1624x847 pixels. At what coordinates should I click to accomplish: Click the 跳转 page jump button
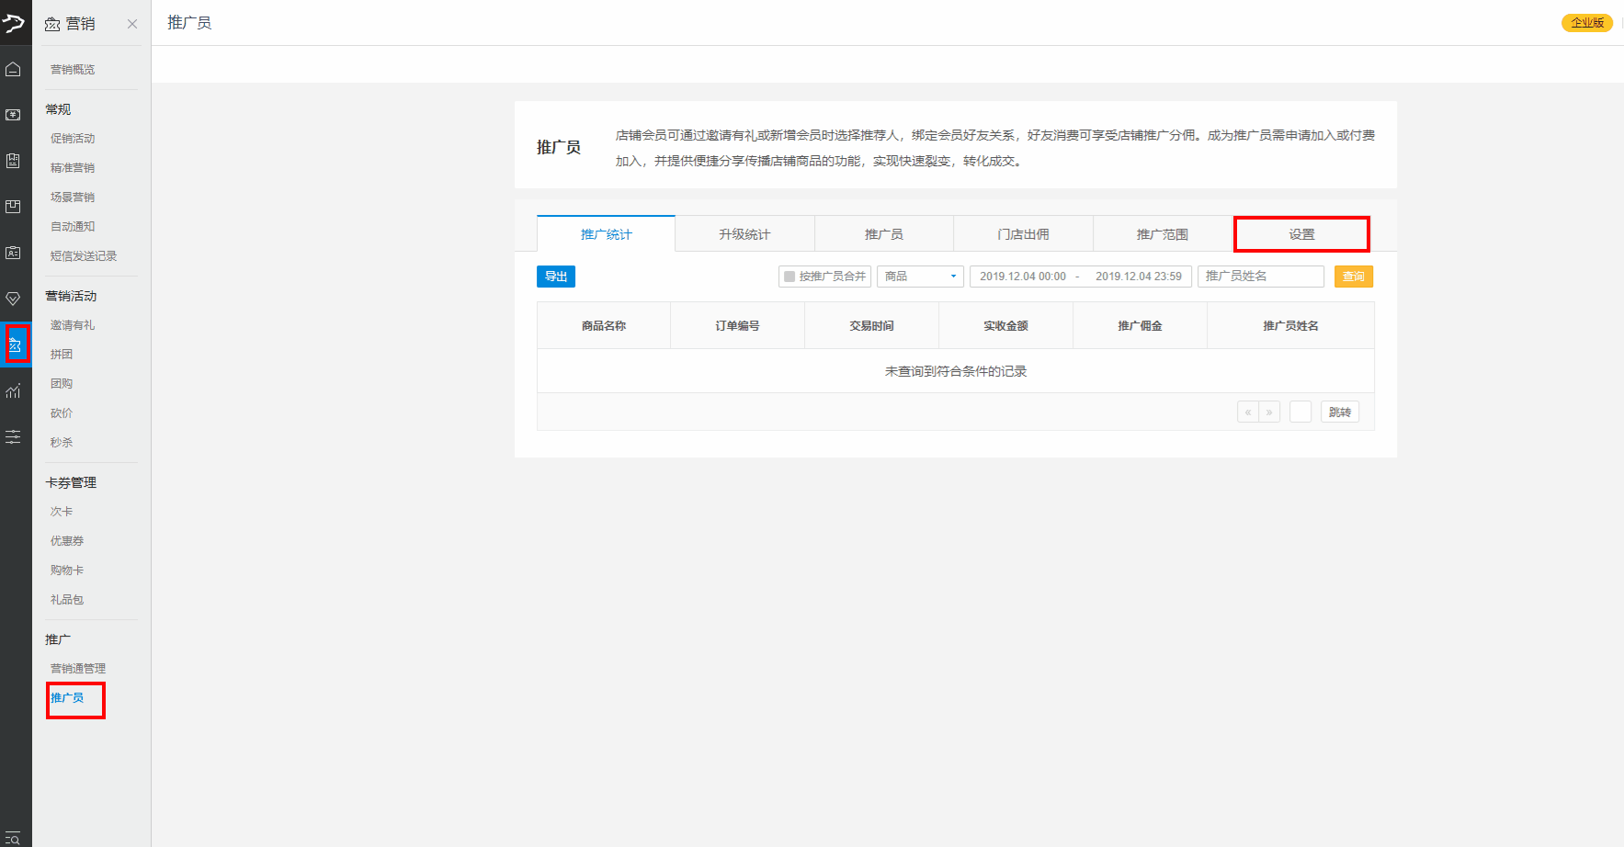click(1339, 412)
